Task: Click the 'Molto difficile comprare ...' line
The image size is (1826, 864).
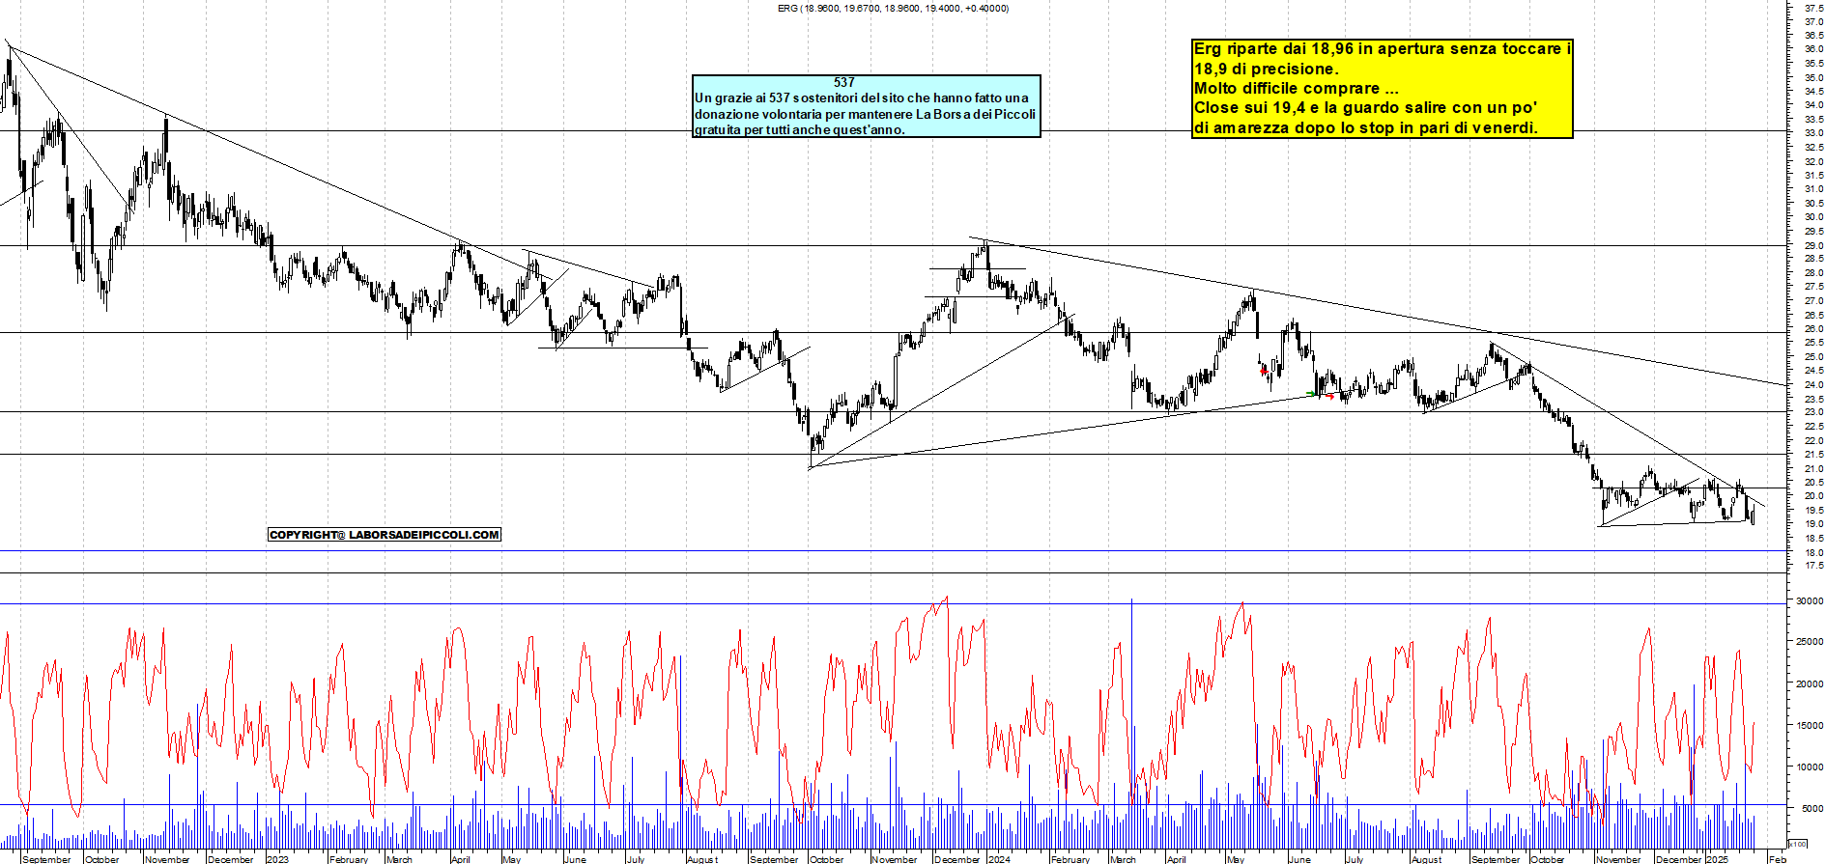Action: tap(1297, 88)
